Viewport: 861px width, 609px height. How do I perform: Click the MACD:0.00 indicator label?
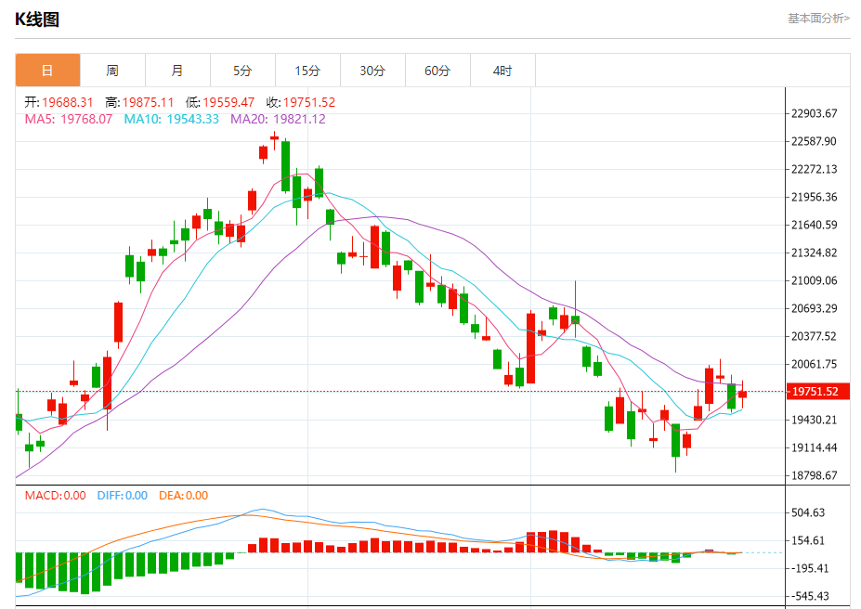point(56,496)
